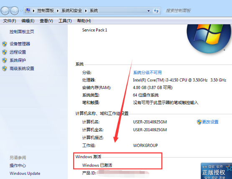Select USER-20140925GM next to 计算机全名
Viewport: 232px width, 179px height.
click(150, 130)
